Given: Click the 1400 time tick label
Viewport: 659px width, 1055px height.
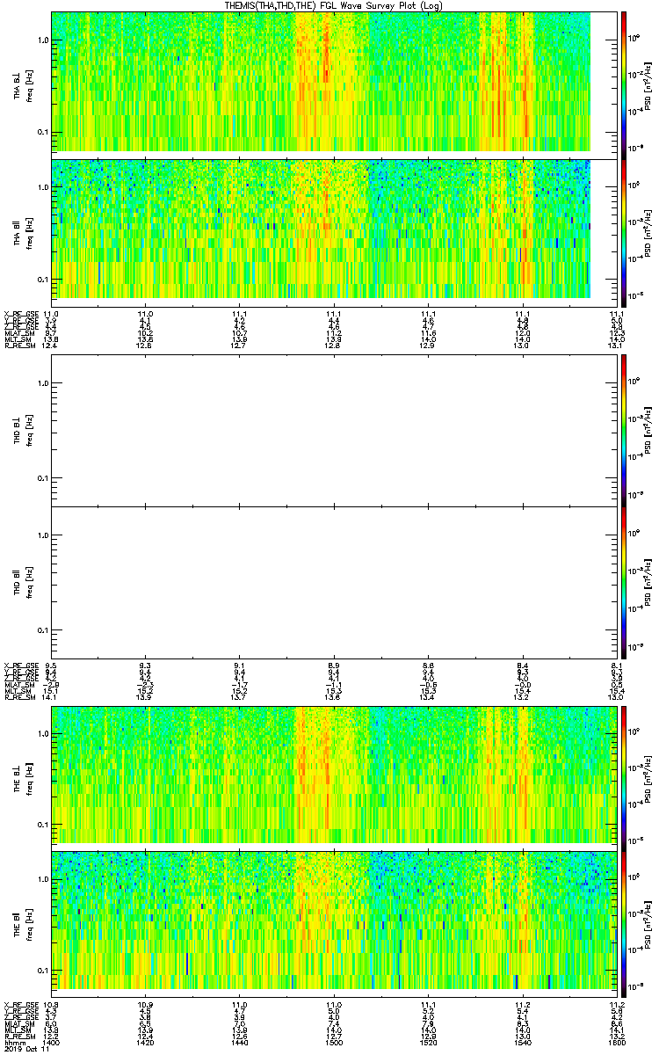Looking at the screenshot, I should pyautogui.click(x=51, y=1044).
